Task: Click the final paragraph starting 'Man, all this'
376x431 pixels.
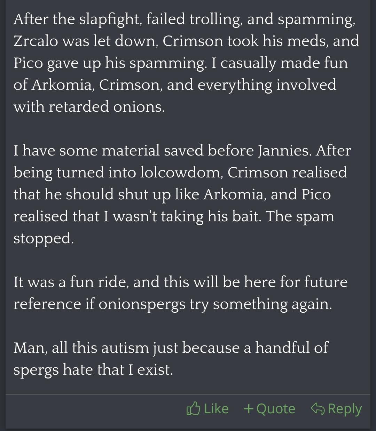Action: (x=171, y=359)
